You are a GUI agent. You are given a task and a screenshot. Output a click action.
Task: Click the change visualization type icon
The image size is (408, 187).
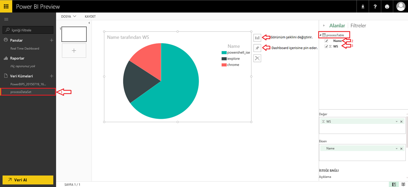point(257,38)
